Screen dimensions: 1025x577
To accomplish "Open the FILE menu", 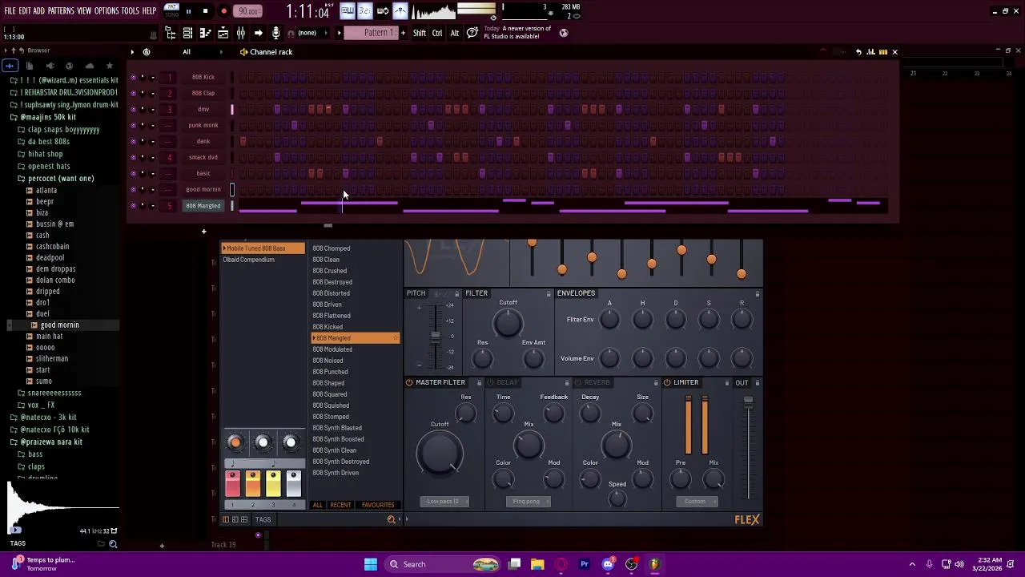I will [x=10, y=11].
